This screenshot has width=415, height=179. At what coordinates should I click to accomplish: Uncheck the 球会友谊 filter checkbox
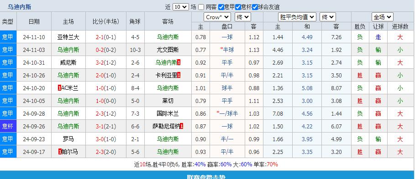click(x=255, y=7)
